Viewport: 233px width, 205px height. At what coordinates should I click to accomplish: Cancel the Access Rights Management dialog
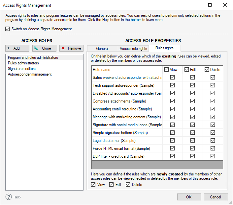click(216, 197)
